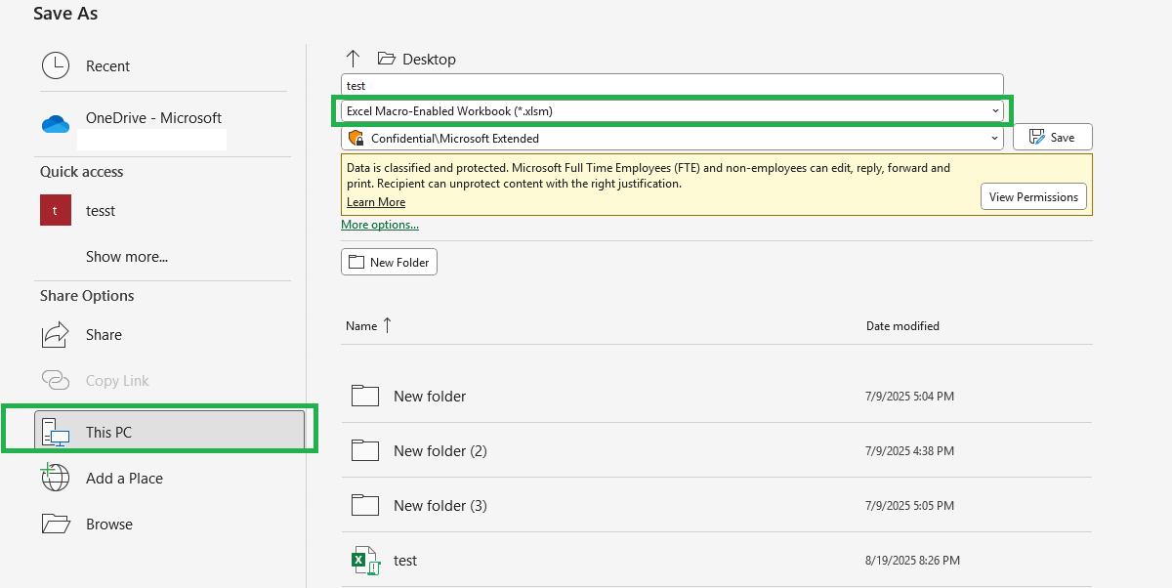This screenshot has width=1172, height=588.
Task: Click the New Folder button
Action: (390, 262)
